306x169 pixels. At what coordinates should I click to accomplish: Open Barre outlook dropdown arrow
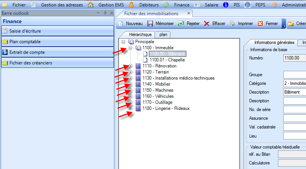pyautogui.click(x=98, y=13)
